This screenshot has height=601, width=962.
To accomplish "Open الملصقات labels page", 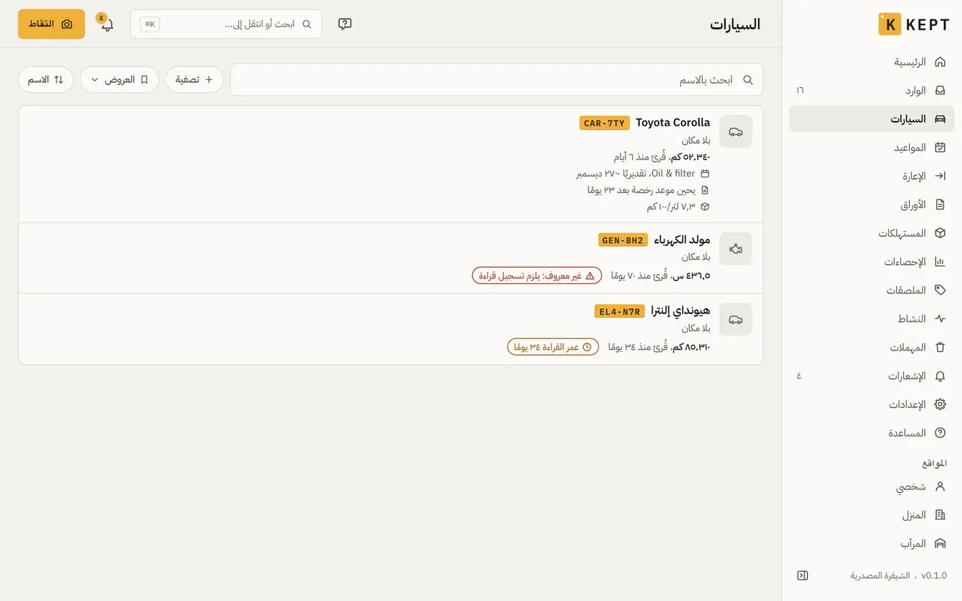I will (872, 290).
